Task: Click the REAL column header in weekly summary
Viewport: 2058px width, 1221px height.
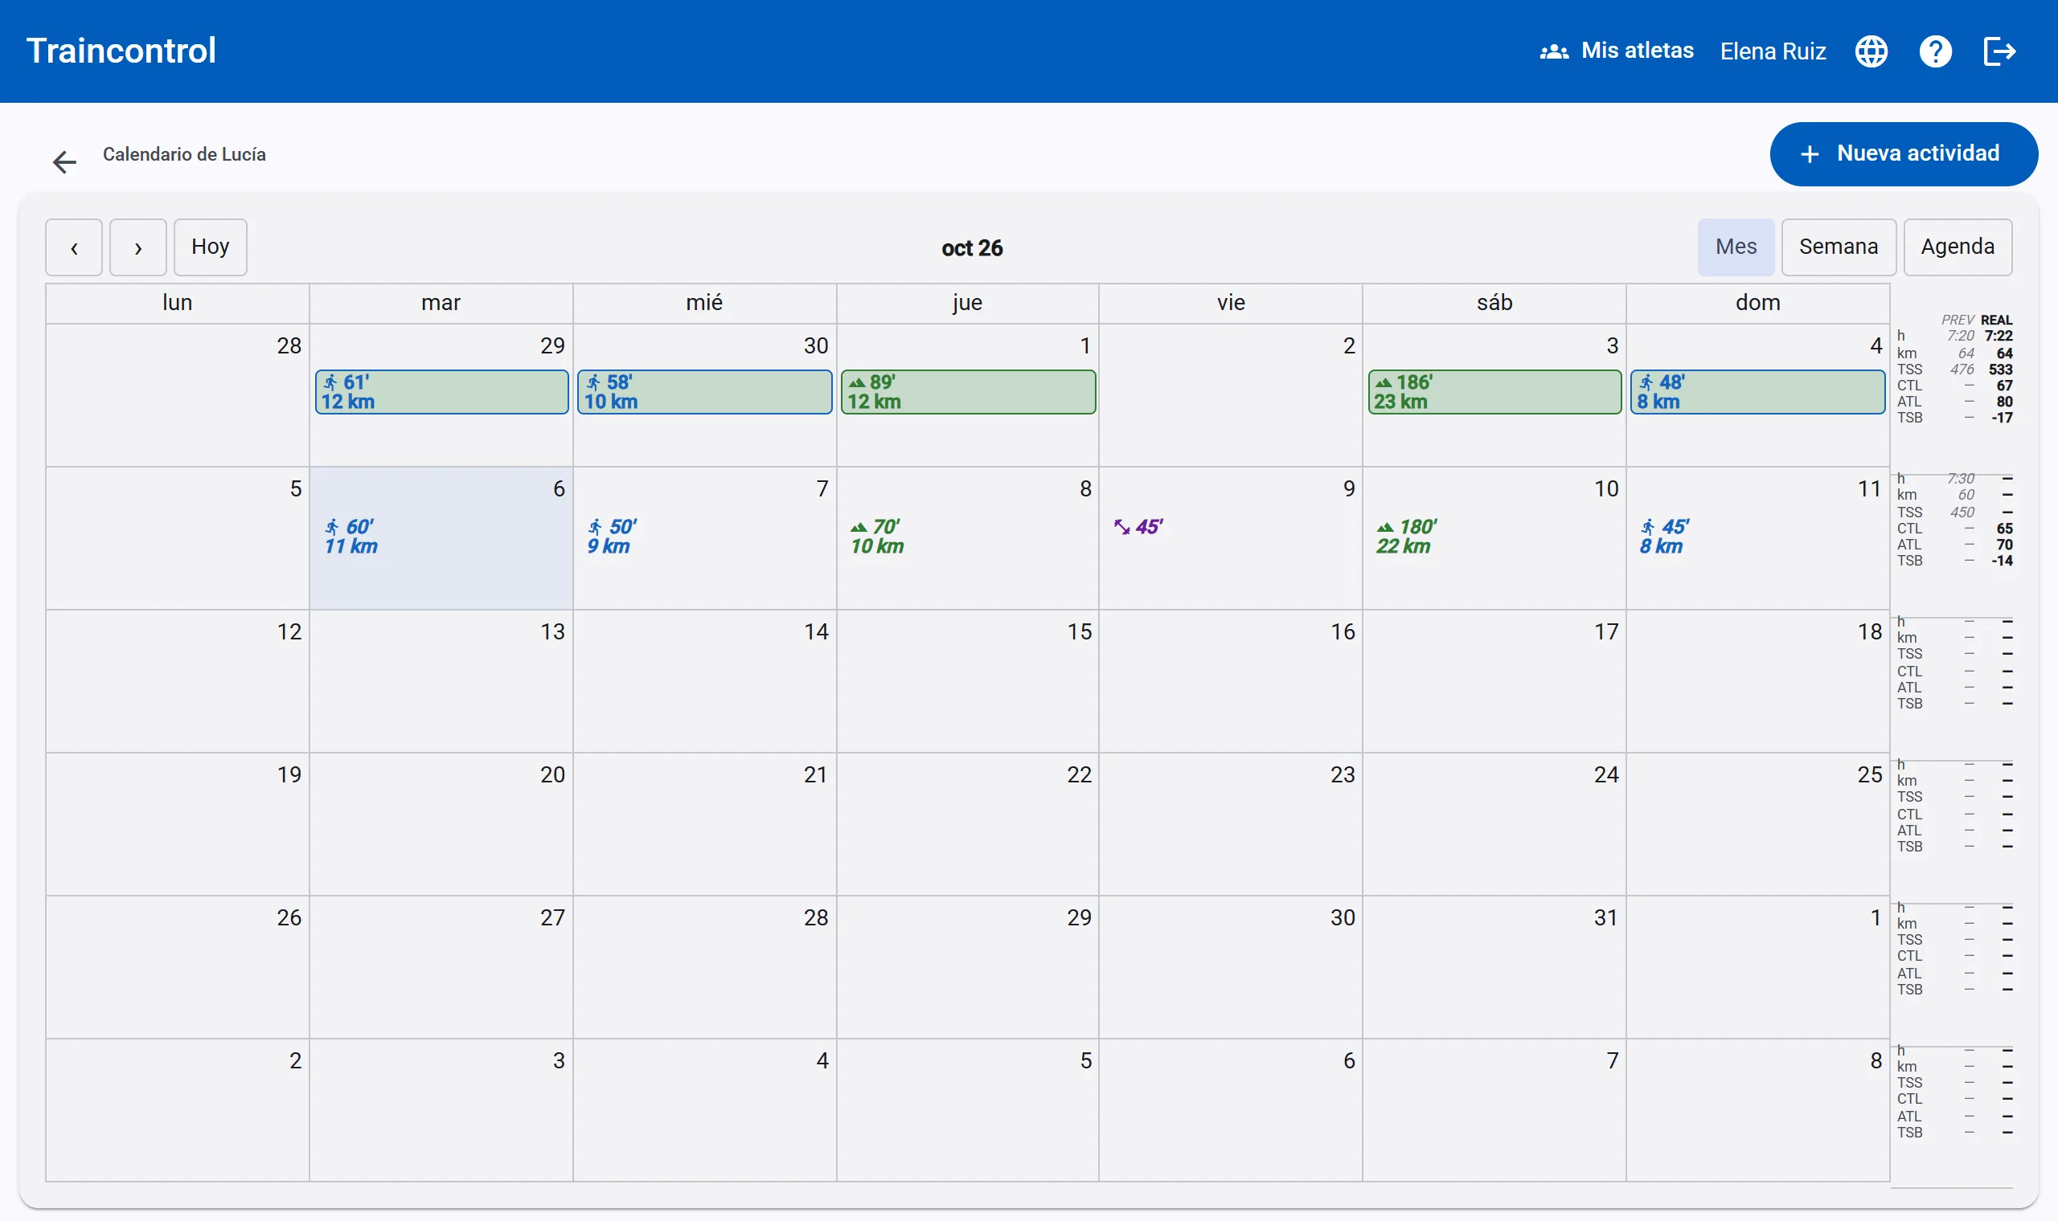Action: (1996, 320)
